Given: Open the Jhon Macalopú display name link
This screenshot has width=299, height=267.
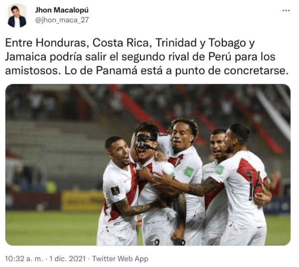Looking at the screenshot, I should [62, 10].
